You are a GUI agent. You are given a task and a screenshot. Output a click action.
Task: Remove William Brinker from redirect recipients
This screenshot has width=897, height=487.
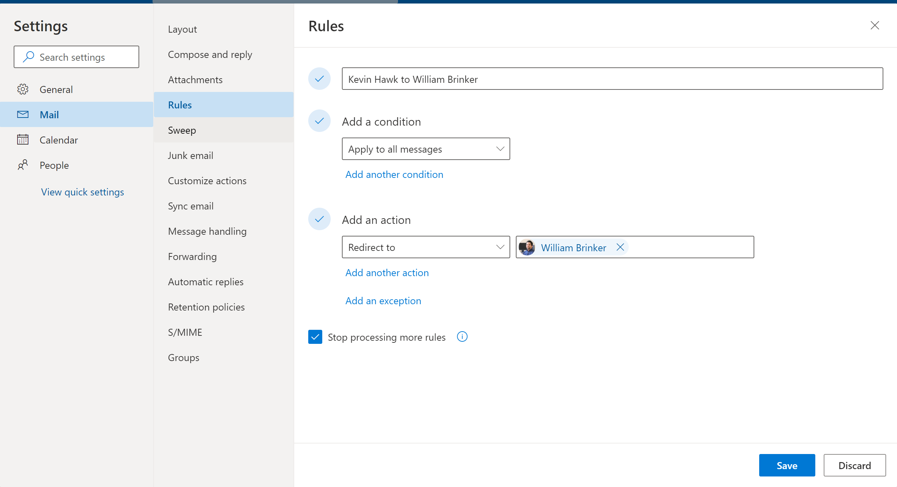(620, 247)
